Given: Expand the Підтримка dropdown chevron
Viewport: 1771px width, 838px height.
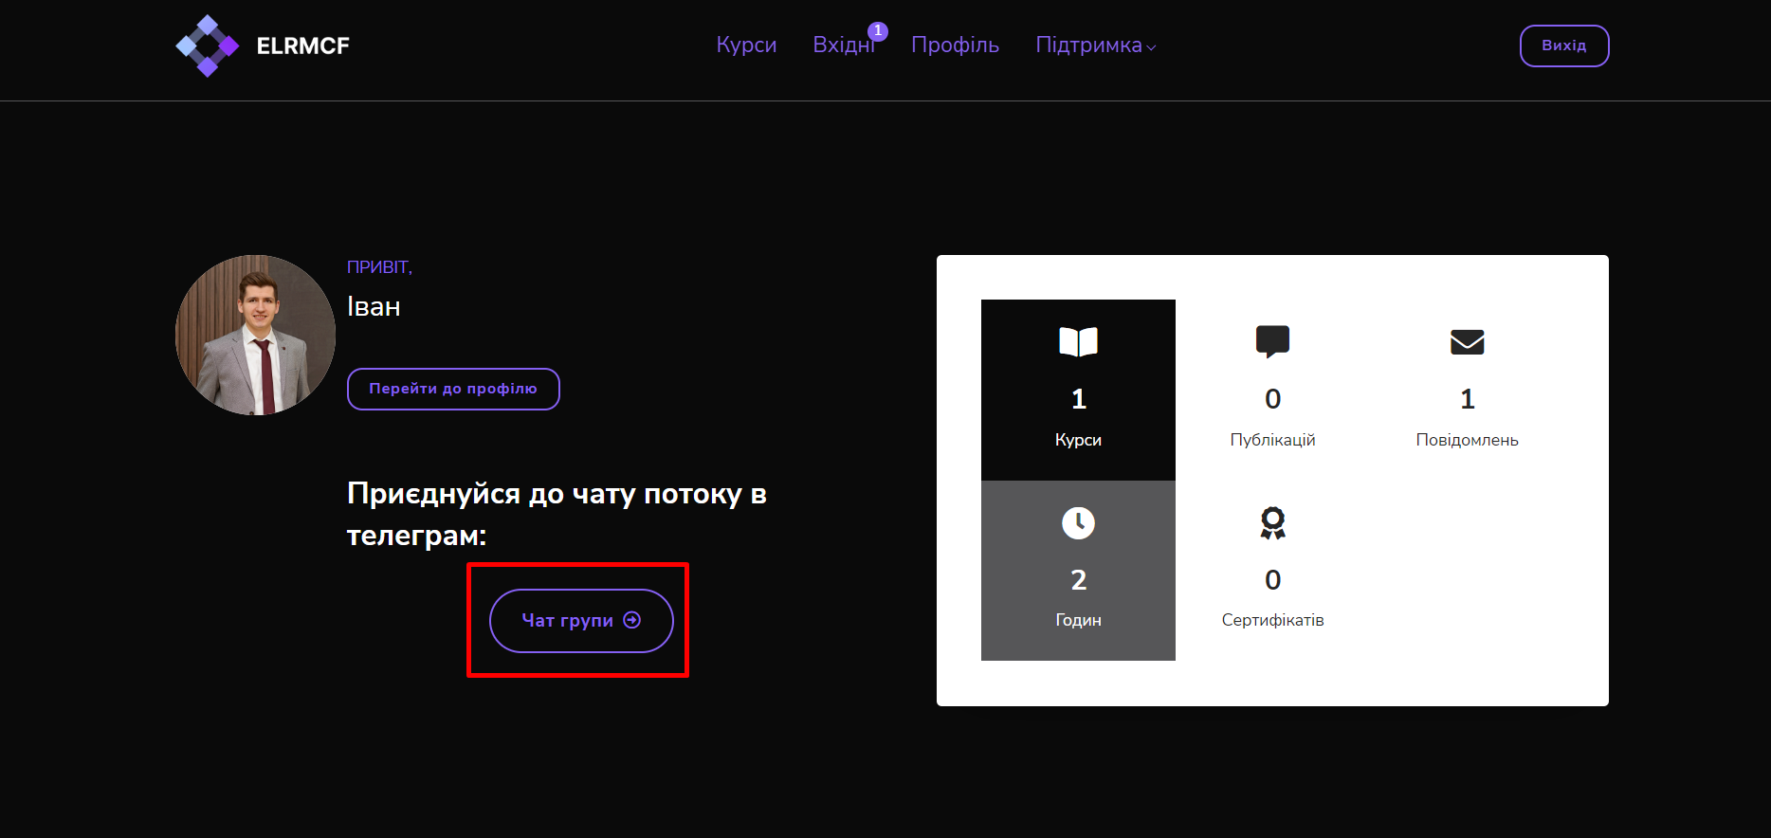Looking at the screenshot, I should pyautogui.click(x=1151, y=47).
